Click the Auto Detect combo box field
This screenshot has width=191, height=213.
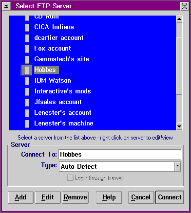[x=117, y=166]
